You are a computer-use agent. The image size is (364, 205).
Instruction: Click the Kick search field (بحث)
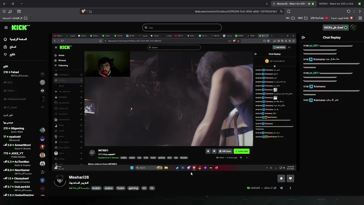[x=182, y=28]
